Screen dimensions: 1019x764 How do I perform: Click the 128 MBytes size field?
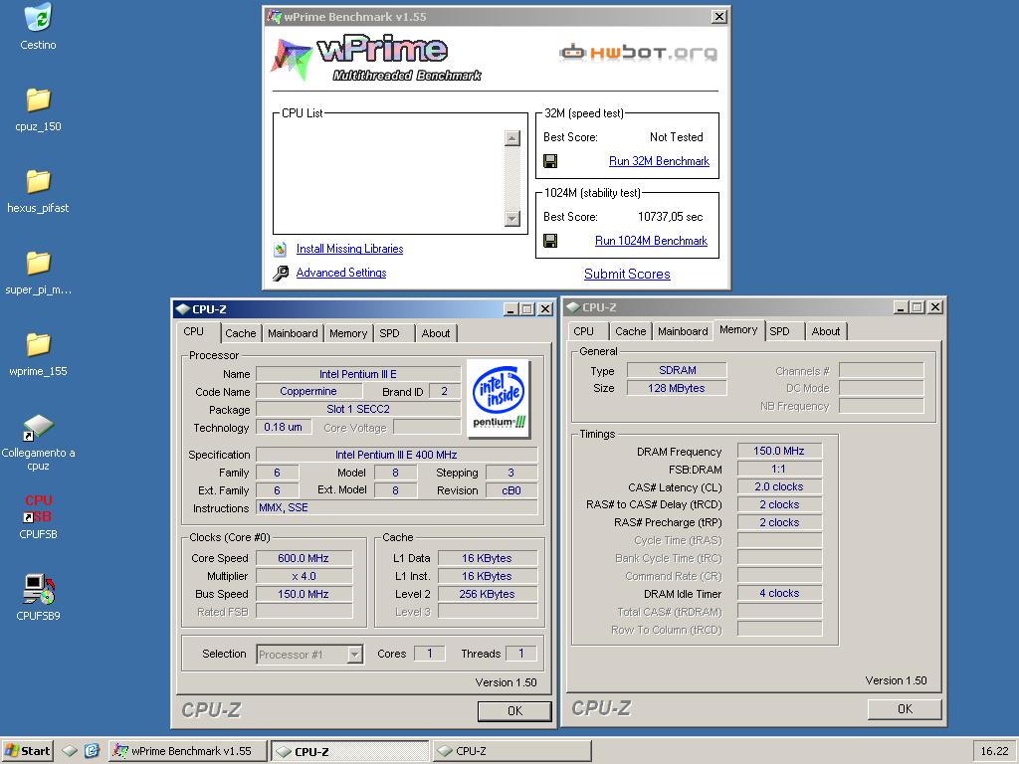click(677, 388)
